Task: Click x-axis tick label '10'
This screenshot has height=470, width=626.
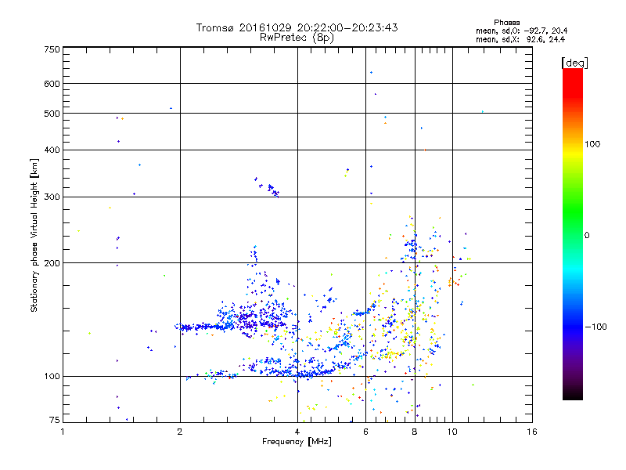Action: click(452, 432)
